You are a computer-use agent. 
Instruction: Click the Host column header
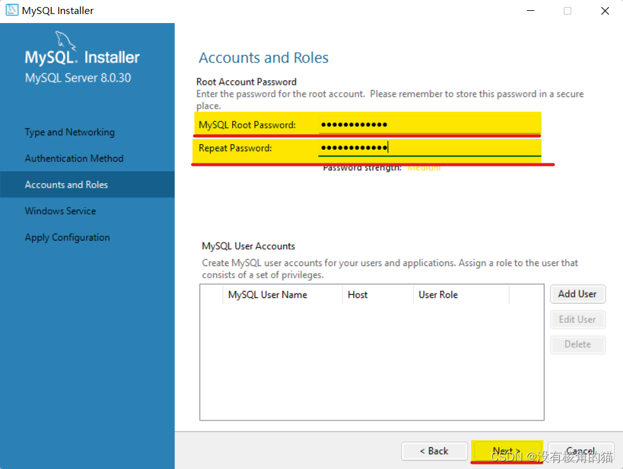point(358,295)
